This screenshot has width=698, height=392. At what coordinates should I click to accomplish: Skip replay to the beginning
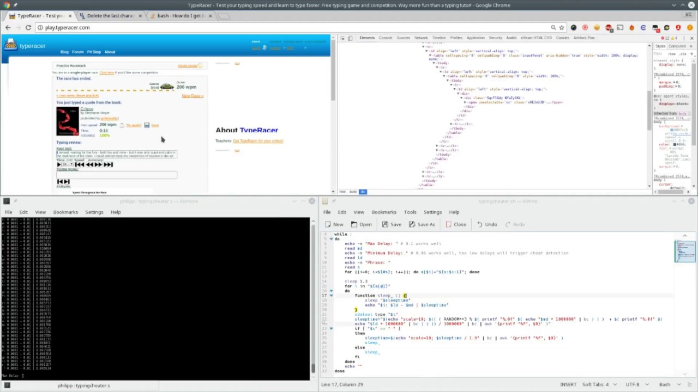(79, 164)
